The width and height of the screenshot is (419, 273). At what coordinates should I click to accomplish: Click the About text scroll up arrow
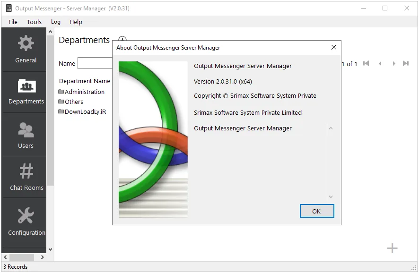pos(331,128)
